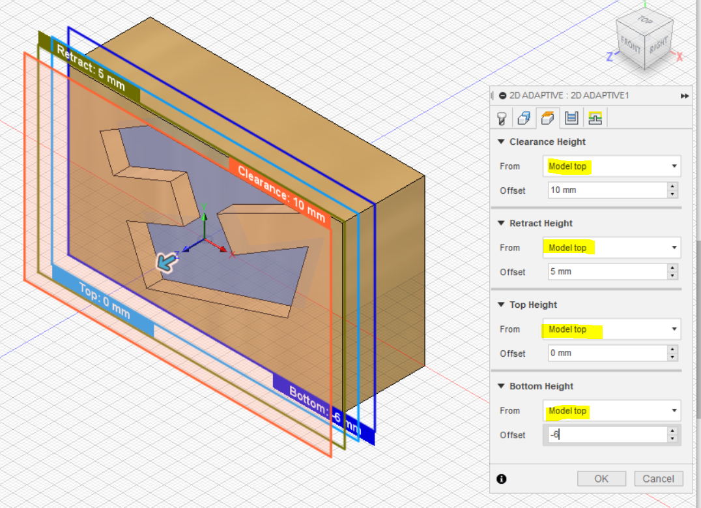
Task: Open the Tool tab in 2D Adaptive dialog
Action: pos(502,118)
